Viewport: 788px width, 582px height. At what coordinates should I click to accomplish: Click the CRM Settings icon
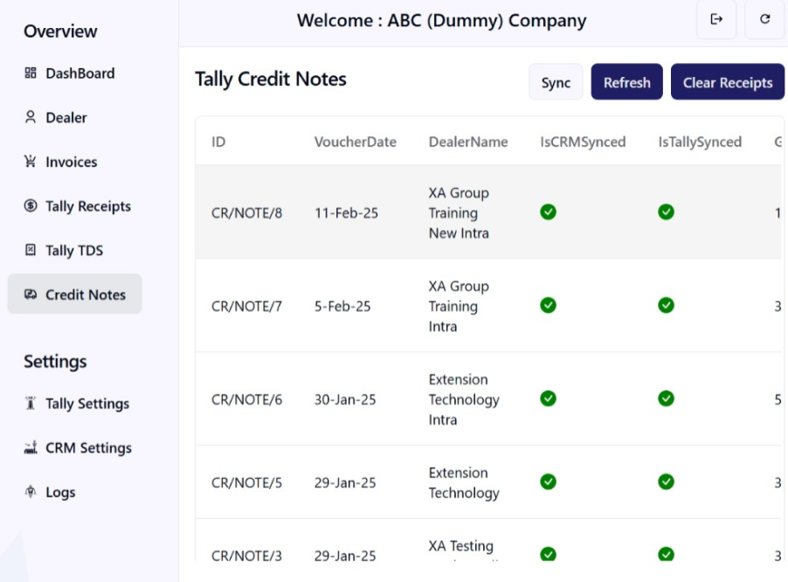[x=31, y=448]
